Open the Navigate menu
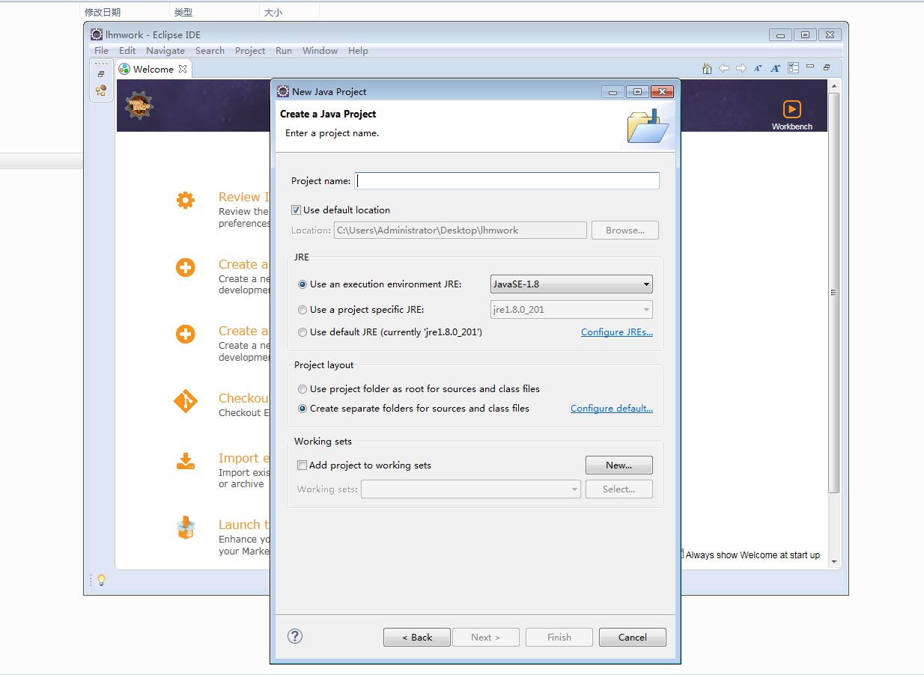Image resolution: width=924 pixels, height=675 pixels. click(165, 51)
